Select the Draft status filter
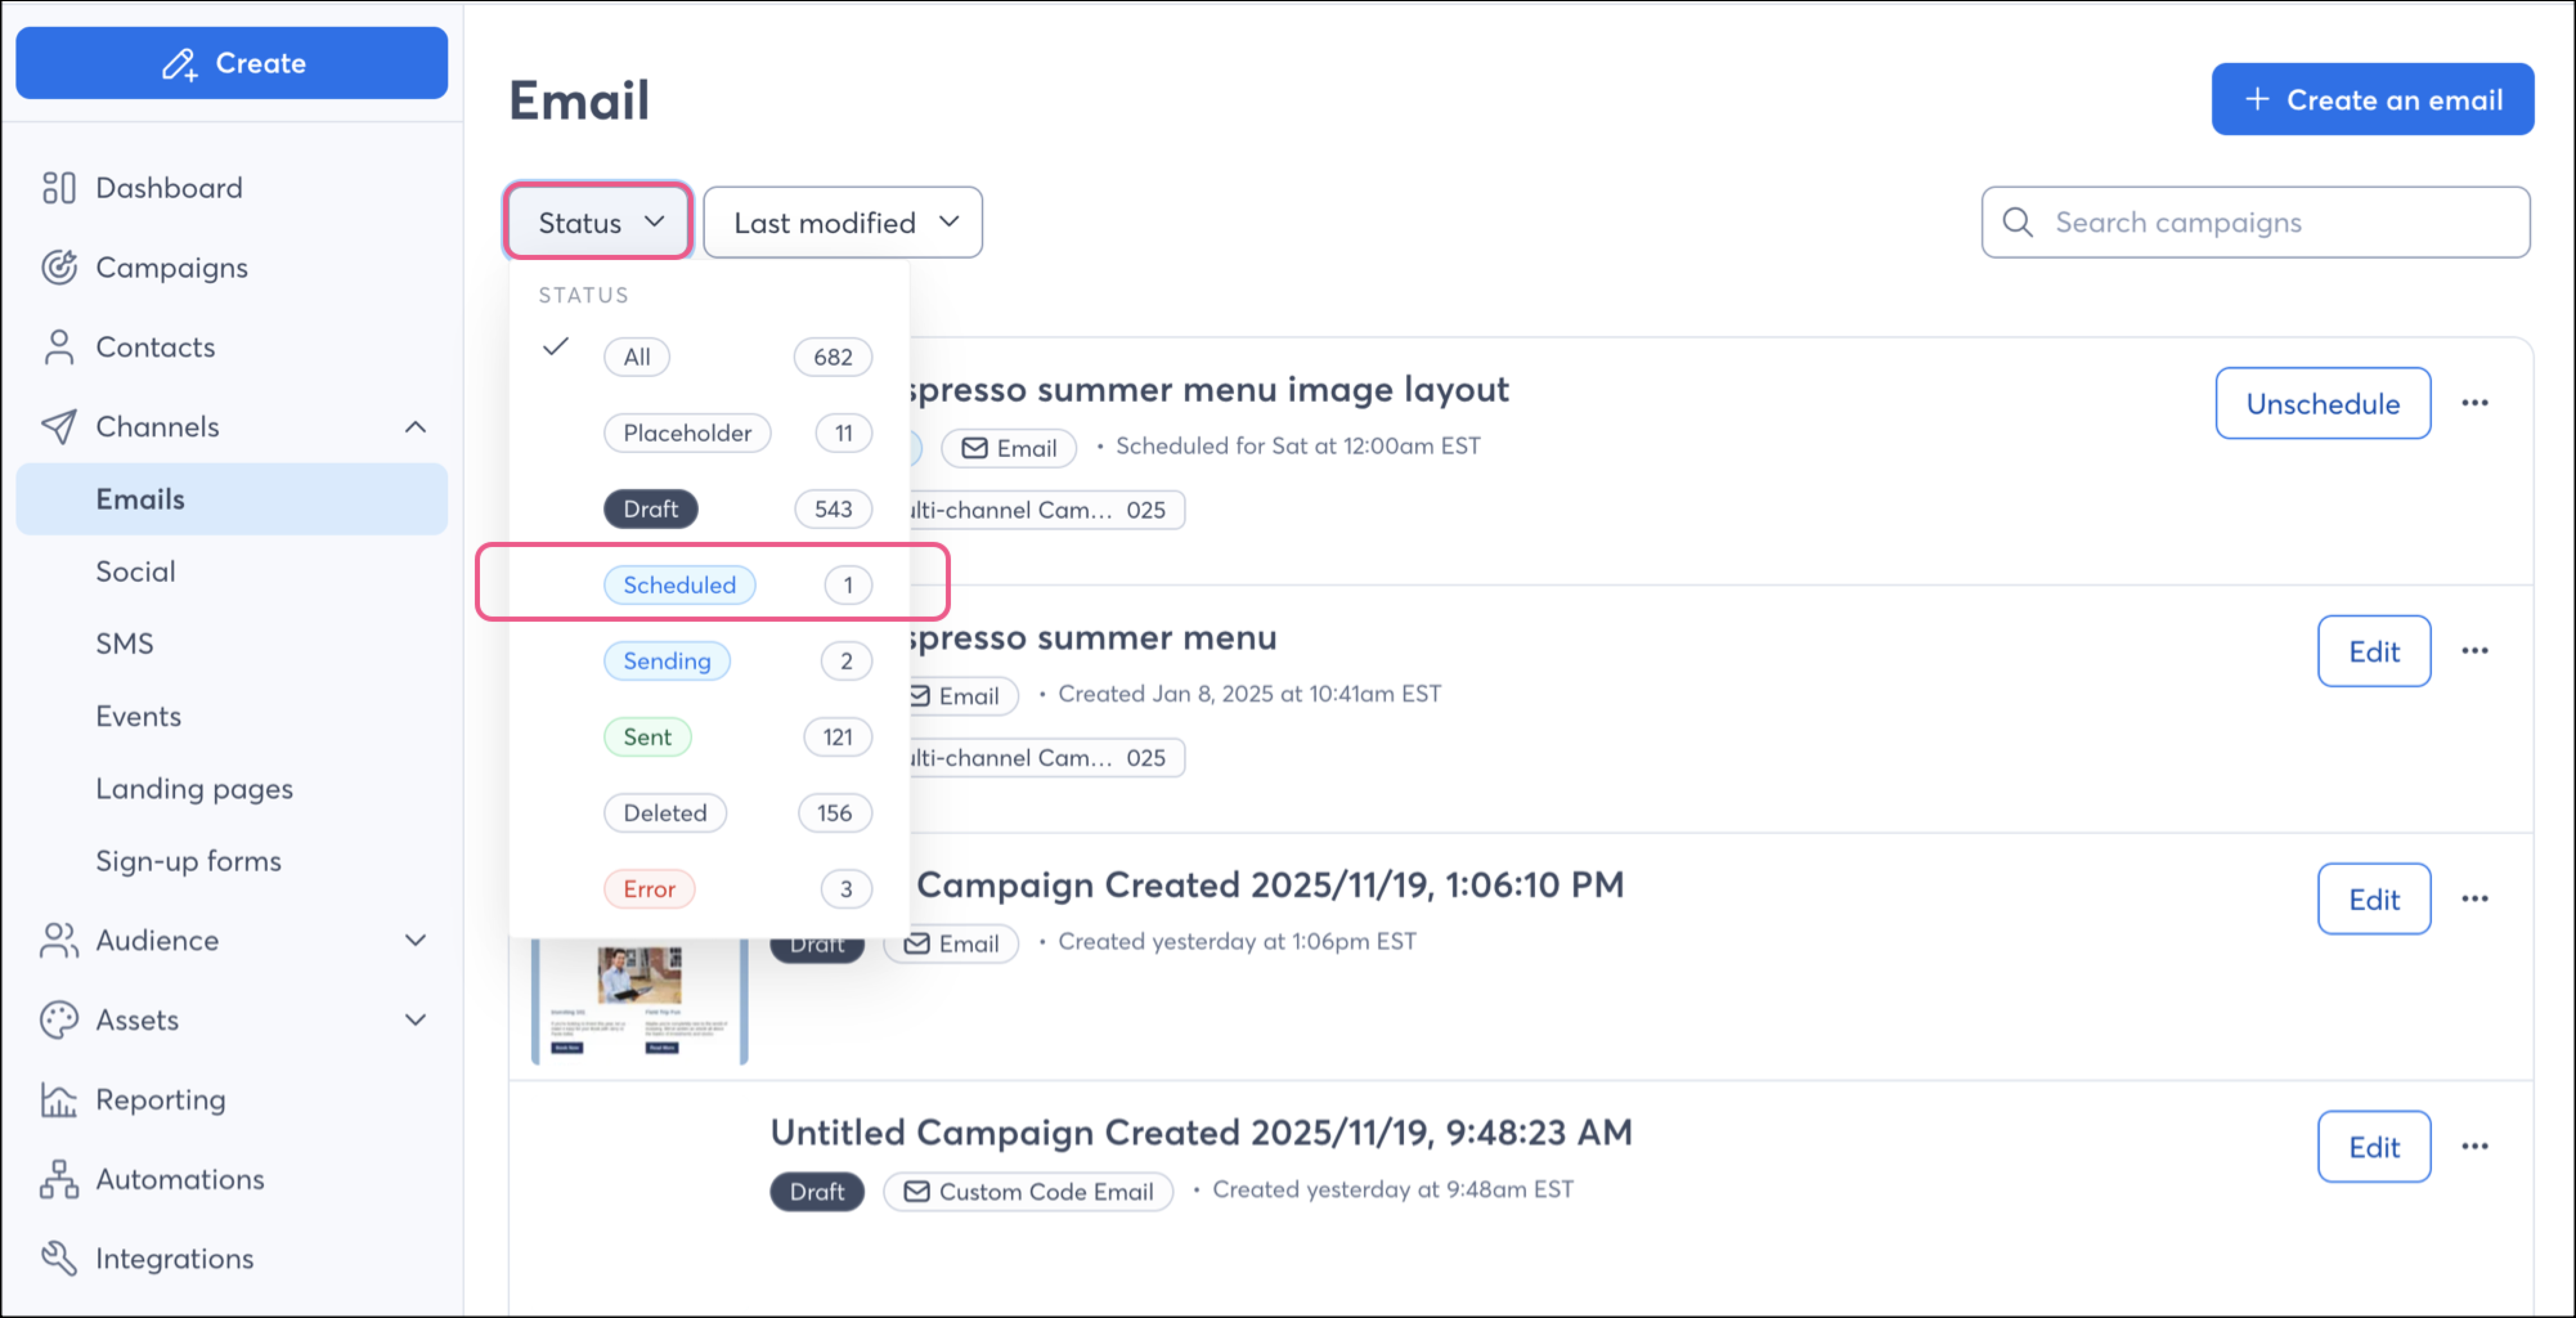The width and height of the screenshot is (2576, 1318). pyautogui.click(x=650, y=509)
